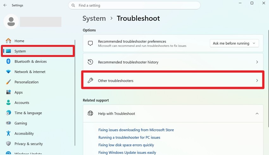The height and width of the screenshot is (155, 269).
Task: Click the Network wifi icon
Action: point(8,72)
